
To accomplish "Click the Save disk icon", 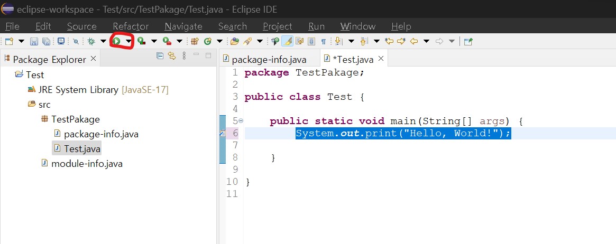I will pos(34,41).
